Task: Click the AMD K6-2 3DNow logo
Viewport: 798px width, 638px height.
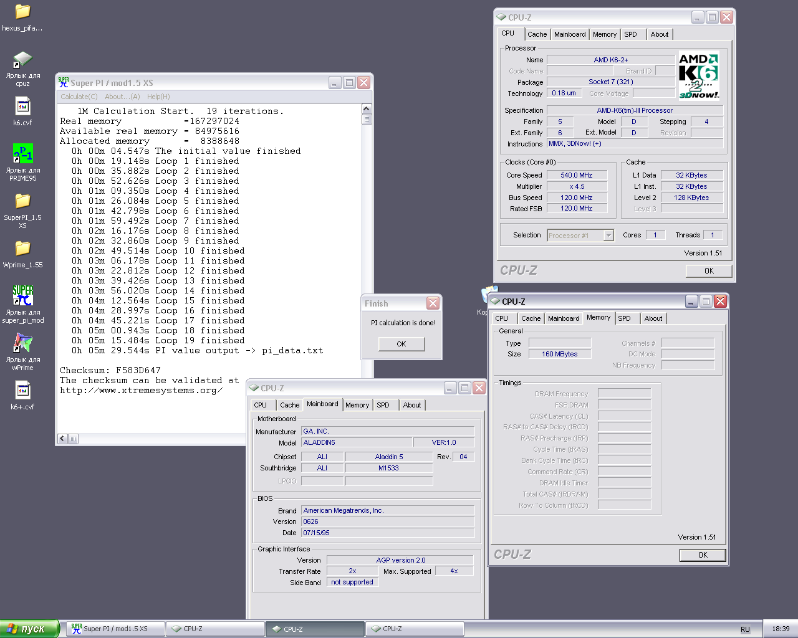Action: coord(698,75)
